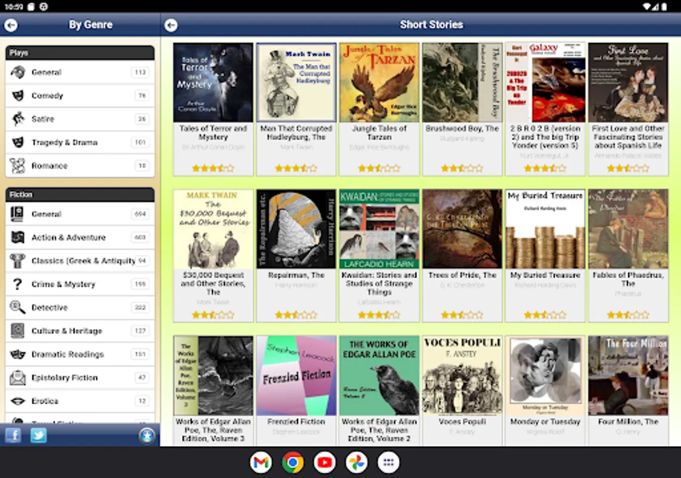Open the Voces Populi cover
This screenshot has width=681, height=478.
(x=462, y=375)
